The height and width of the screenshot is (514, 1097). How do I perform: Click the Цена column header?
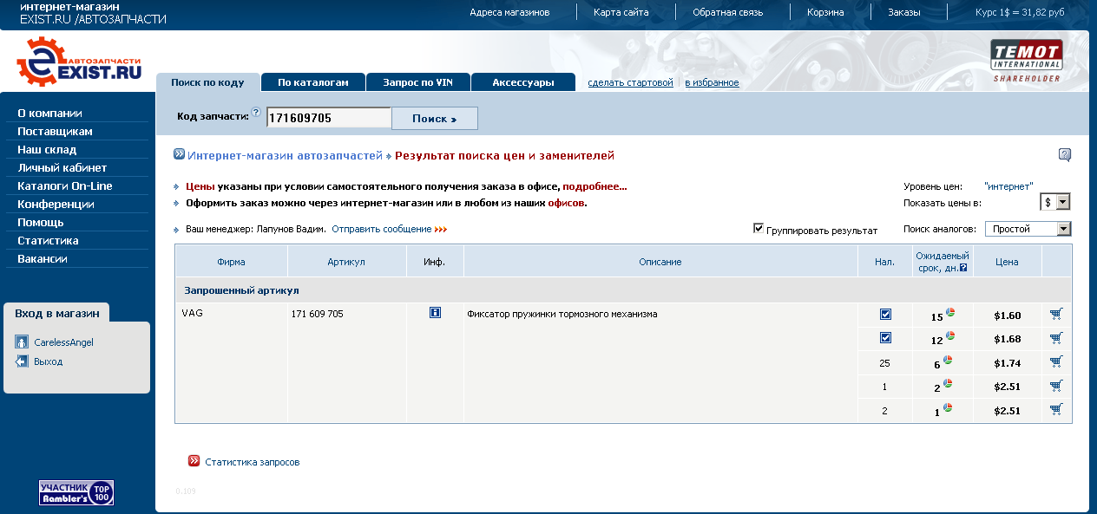point(1007,262)
